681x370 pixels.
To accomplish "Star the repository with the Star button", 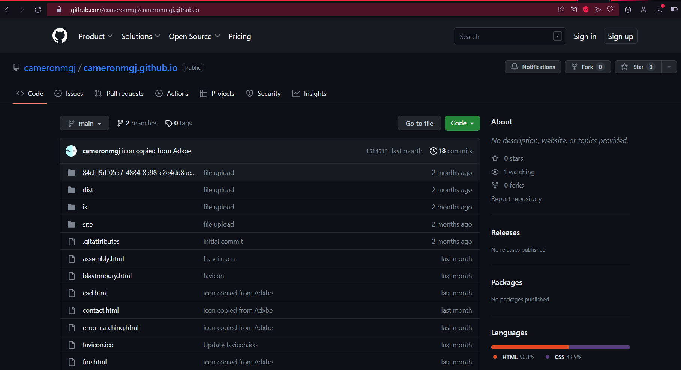I will click(x=638, y=67).
